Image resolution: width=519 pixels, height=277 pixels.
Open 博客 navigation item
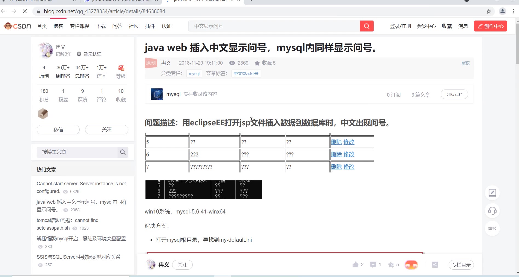58,26
